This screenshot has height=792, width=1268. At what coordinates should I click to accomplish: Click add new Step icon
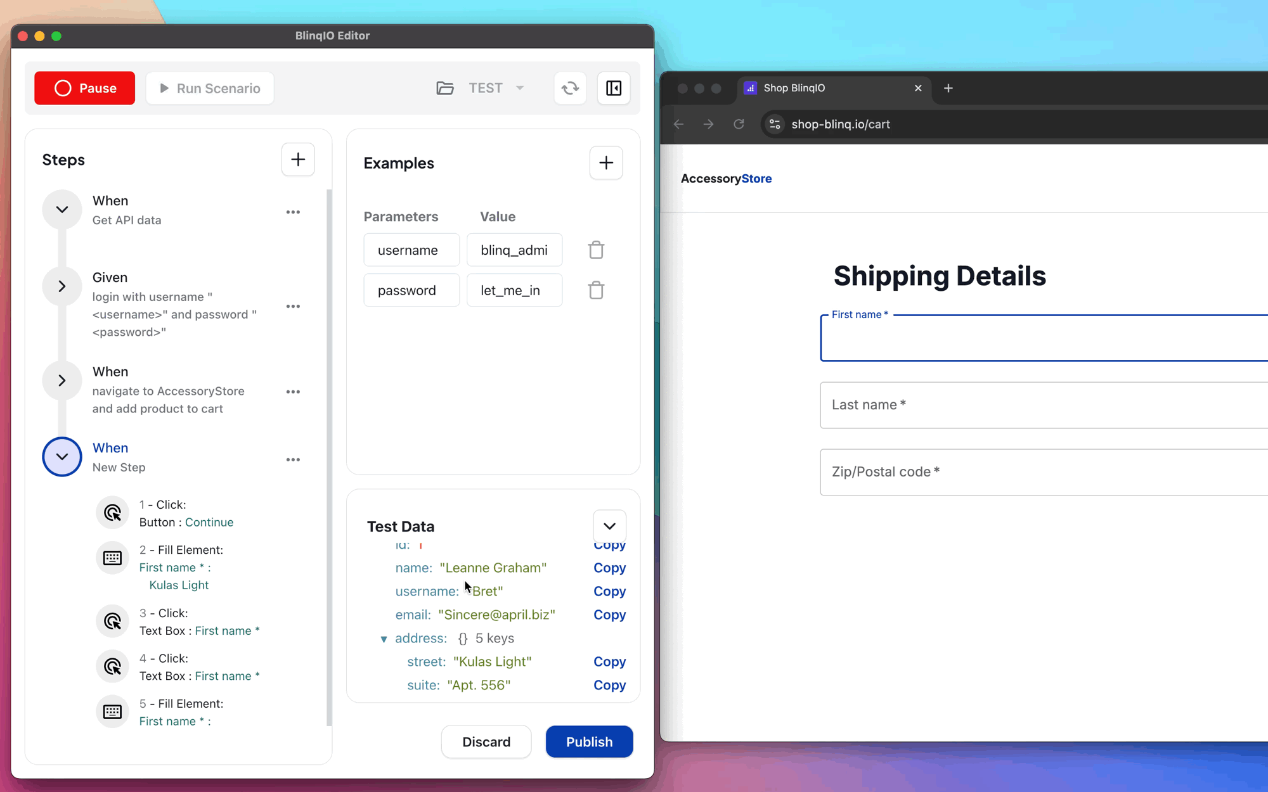pos(299,160)
